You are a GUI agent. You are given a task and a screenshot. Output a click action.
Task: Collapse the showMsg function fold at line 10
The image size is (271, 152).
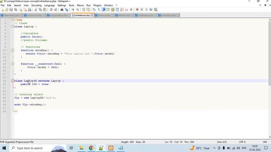13,50
